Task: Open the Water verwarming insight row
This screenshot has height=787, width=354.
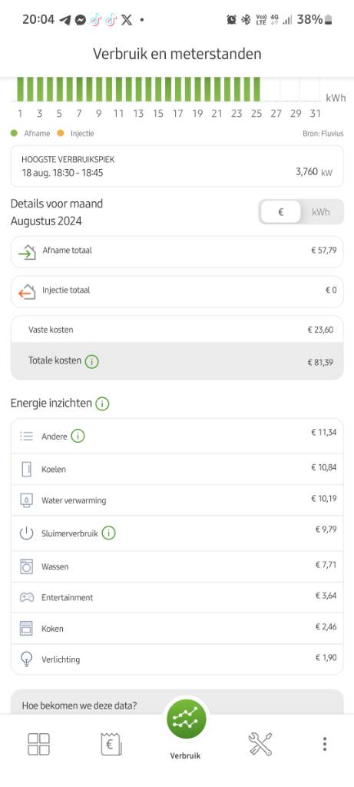Action: click(177, 500)
